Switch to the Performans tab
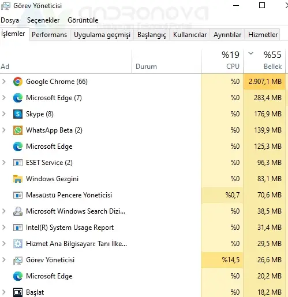The width and height of the screenshot is (288, 297). point(50,35)
